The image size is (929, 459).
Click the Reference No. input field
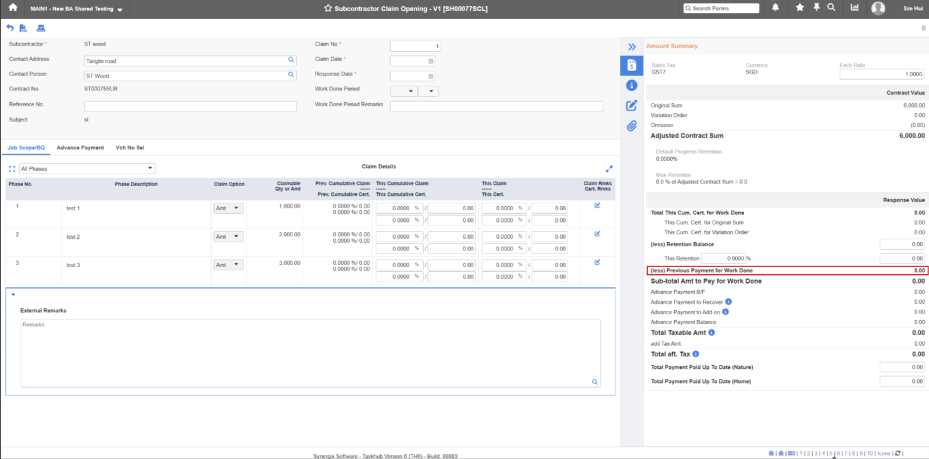click(190, 106)
